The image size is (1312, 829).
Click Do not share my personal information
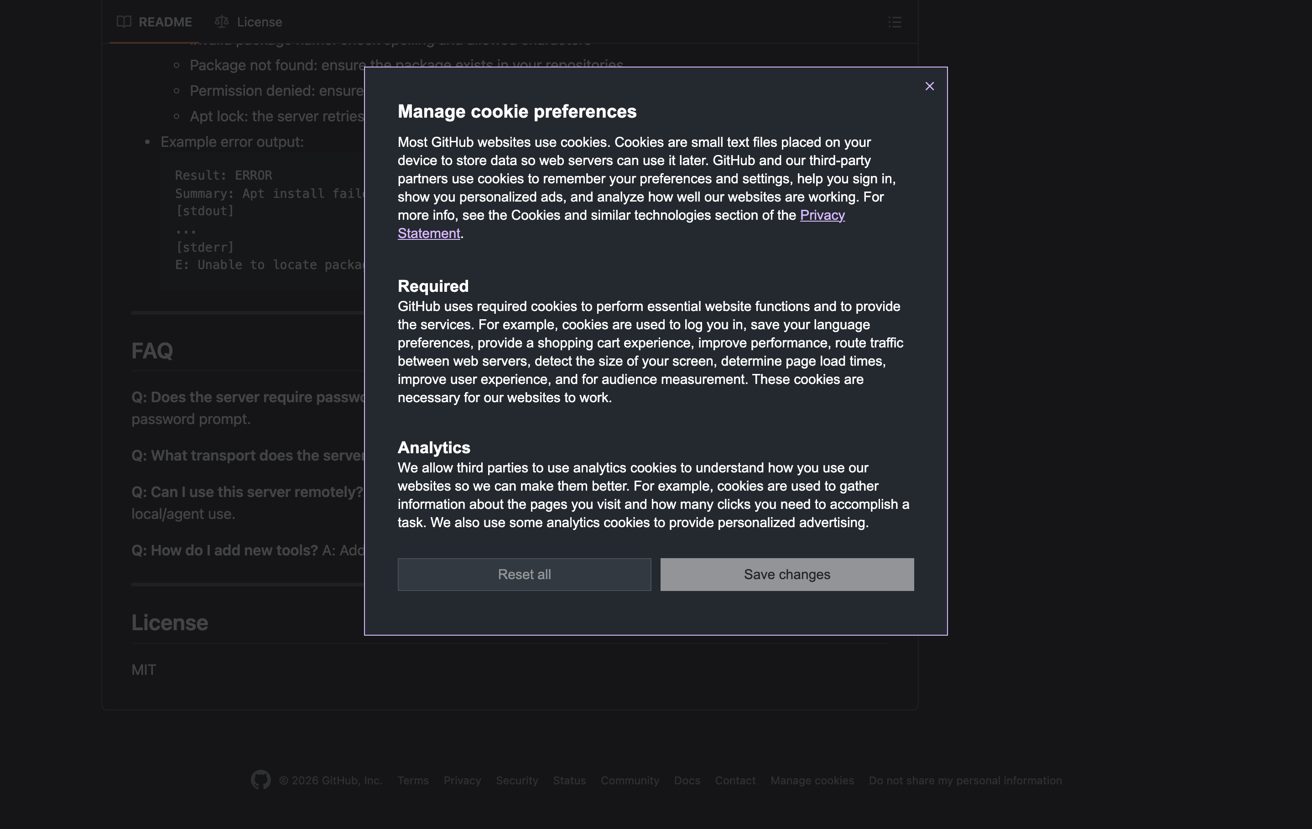click(x=965, y=781)
